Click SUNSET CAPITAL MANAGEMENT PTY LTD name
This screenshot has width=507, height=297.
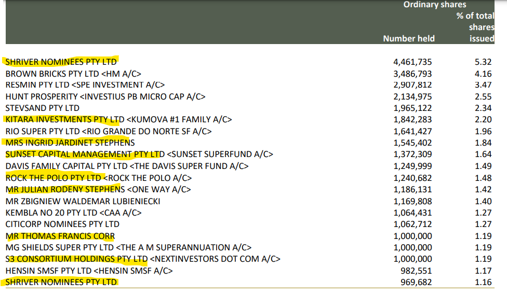tap(85, 154)
